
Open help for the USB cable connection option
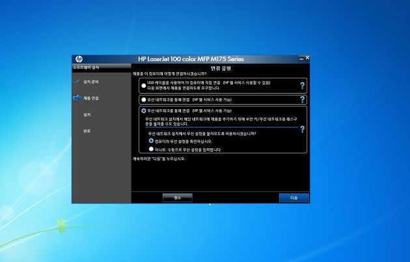point(302,85)
